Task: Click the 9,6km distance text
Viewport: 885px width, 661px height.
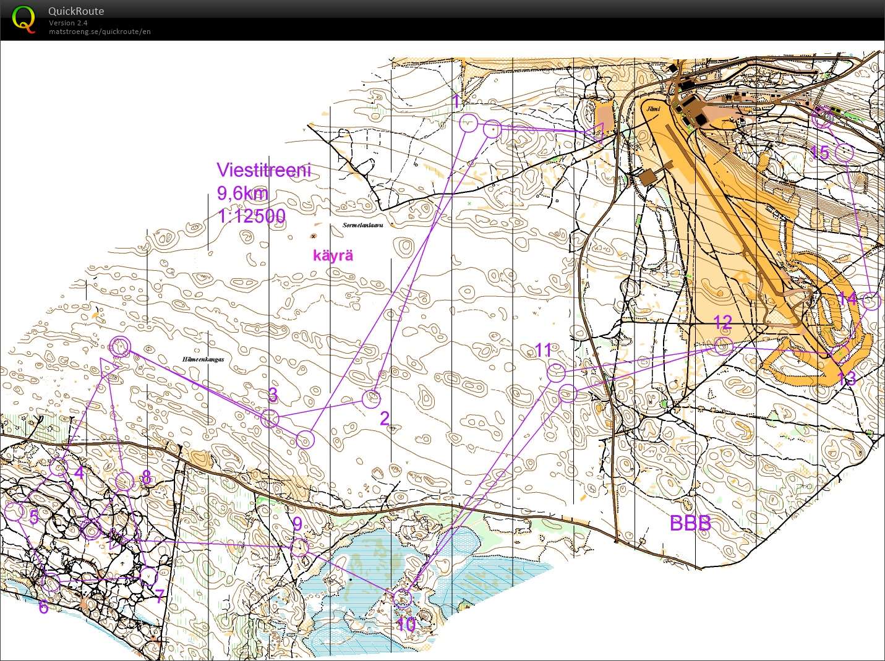Action: (242, 194)
